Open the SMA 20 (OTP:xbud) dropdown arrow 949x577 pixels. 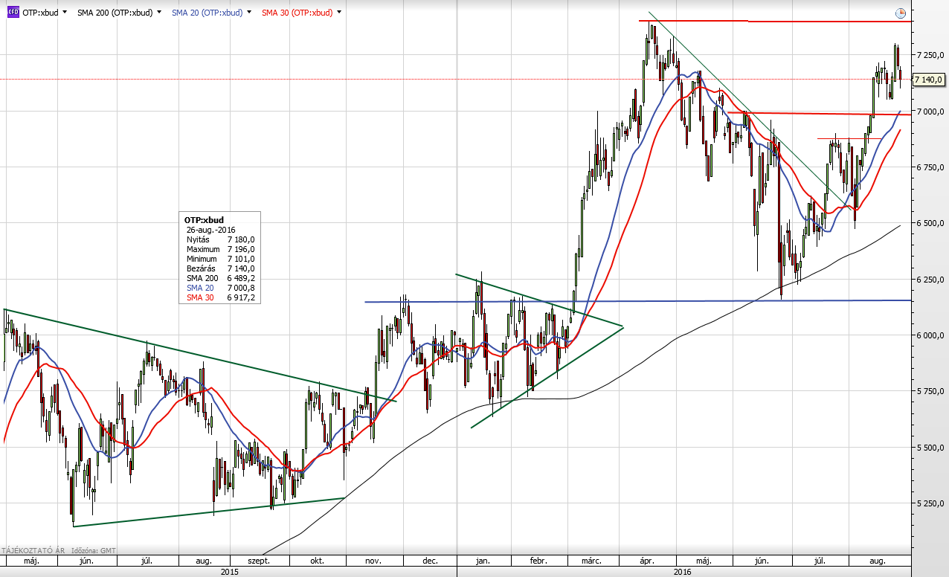[248, 13]
